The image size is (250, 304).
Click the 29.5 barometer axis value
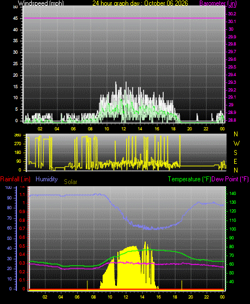pyautogui.click(x=232, y=67)
